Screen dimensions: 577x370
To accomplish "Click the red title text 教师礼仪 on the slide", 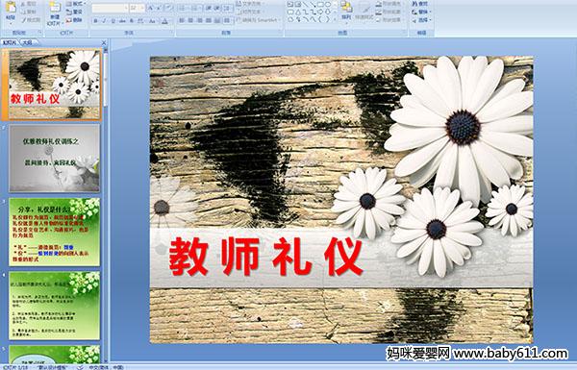I will (x=266, y=257).
